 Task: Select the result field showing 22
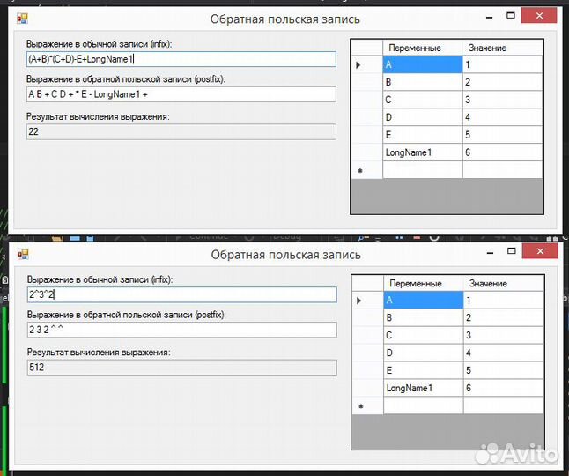click(x=181, y=131)
